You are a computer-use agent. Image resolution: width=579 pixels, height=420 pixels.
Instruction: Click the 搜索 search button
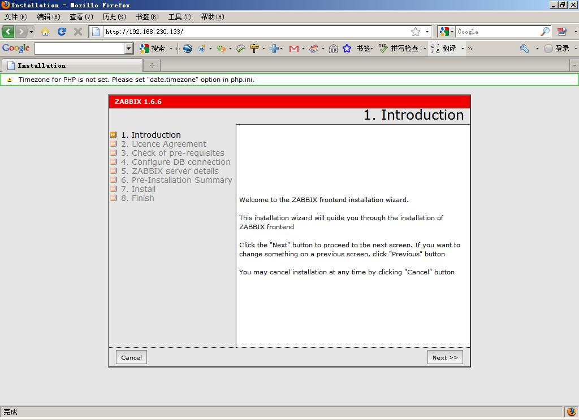(x=152, y=49)
